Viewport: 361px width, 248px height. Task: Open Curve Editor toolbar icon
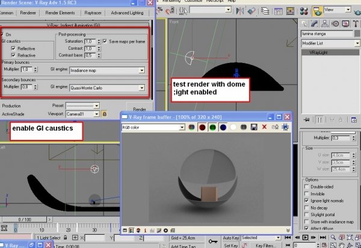click(279, 11)
